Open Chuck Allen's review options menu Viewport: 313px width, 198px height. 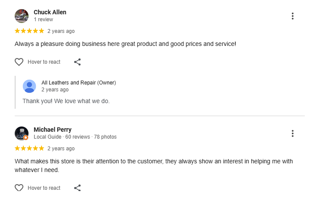pos(293,16)
